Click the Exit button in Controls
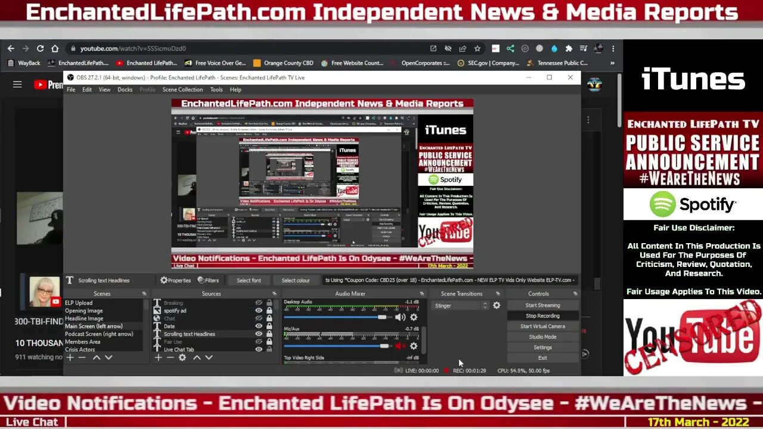The width and height of the screenshot is (763, 429). 542,357
